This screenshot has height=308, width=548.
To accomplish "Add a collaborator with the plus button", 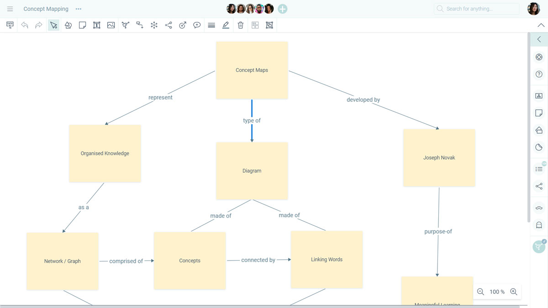I will coord(283,9).
